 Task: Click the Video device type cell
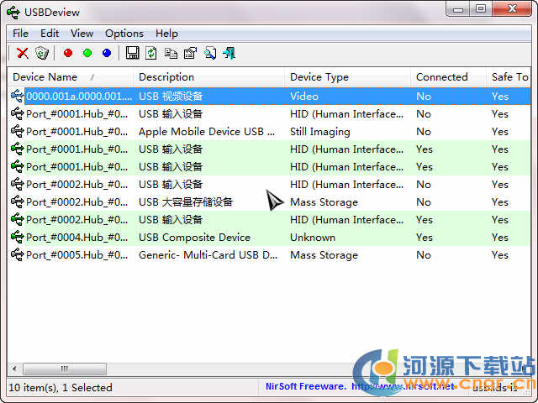click(304, 97)
